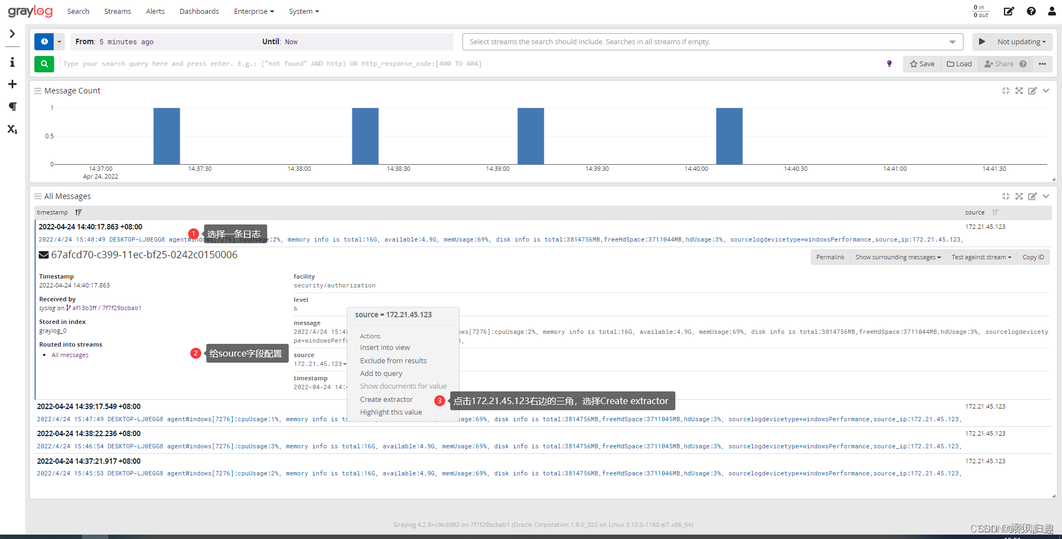
Task: Click the plus icon to create a widget
Action: click(12, 84)
